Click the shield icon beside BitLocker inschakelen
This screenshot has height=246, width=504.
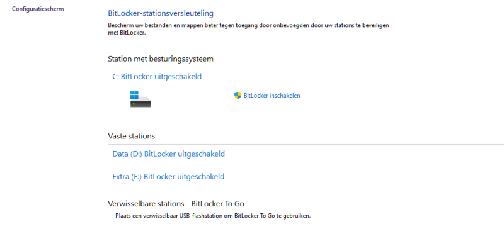click(238, 96)
